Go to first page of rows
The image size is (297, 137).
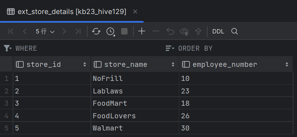coord(11,31)
